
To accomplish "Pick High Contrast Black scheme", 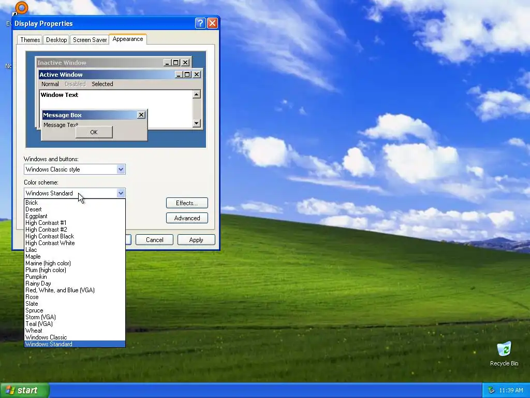I will pyautogui.click(x=75, y=236).
